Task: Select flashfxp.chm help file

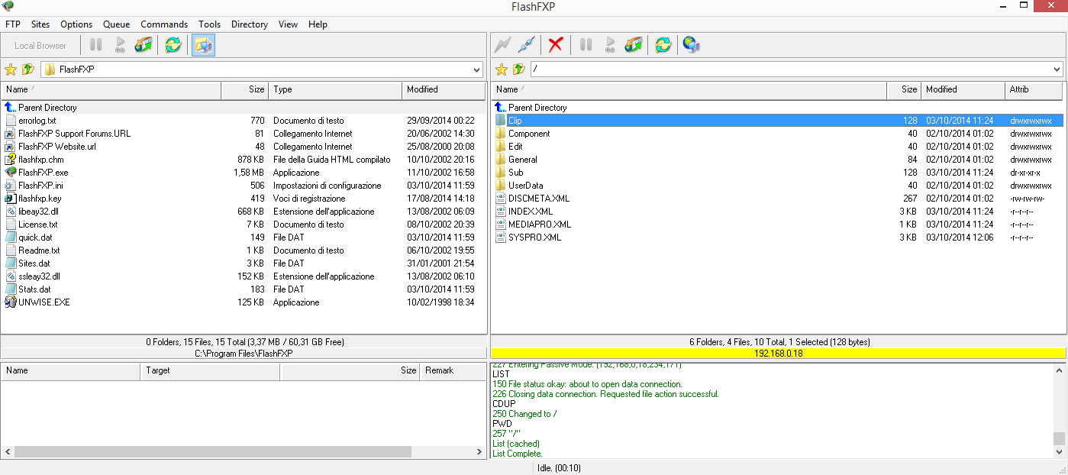Action: (x=41, y=160)
